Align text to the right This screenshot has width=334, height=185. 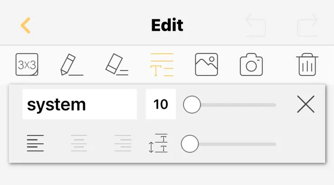pos(123,143)
